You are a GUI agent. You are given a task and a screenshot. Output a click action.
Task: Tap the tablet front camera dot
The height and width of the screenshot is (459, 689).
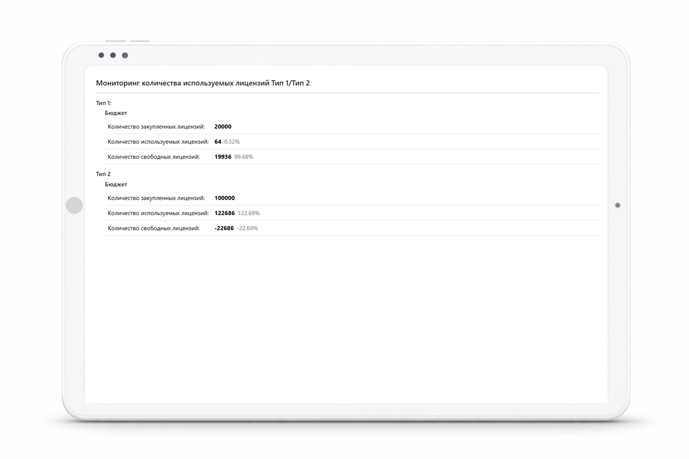pyautogui.click(x=618, y=205)
